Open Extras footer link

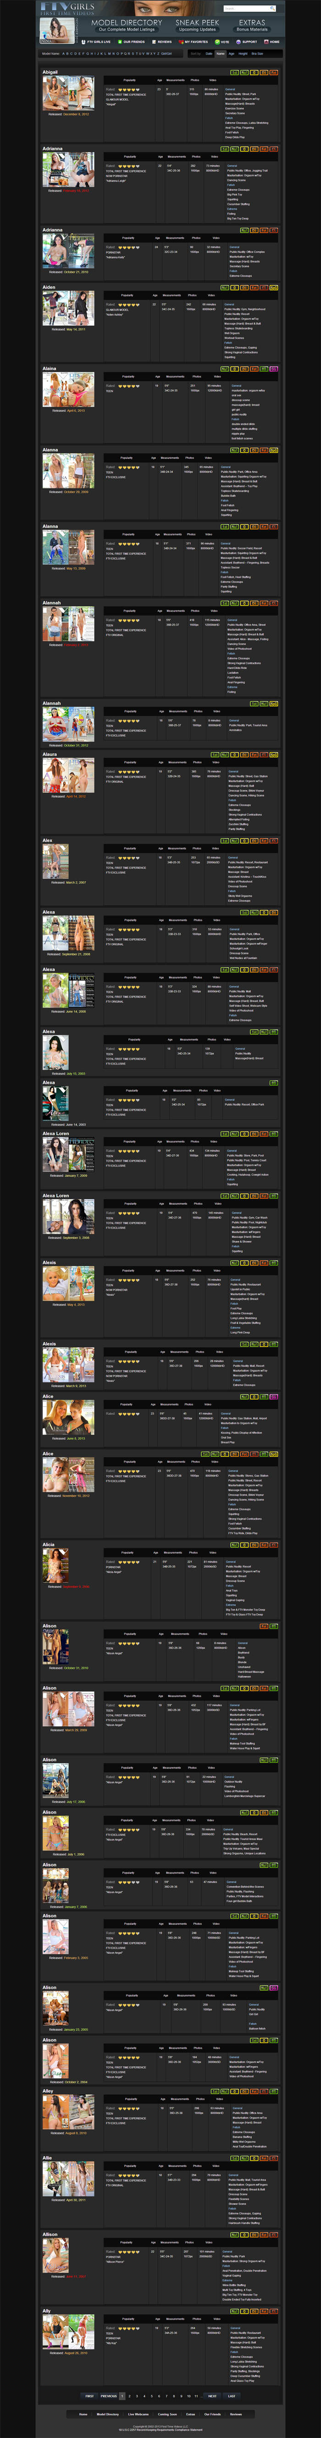191,2414
